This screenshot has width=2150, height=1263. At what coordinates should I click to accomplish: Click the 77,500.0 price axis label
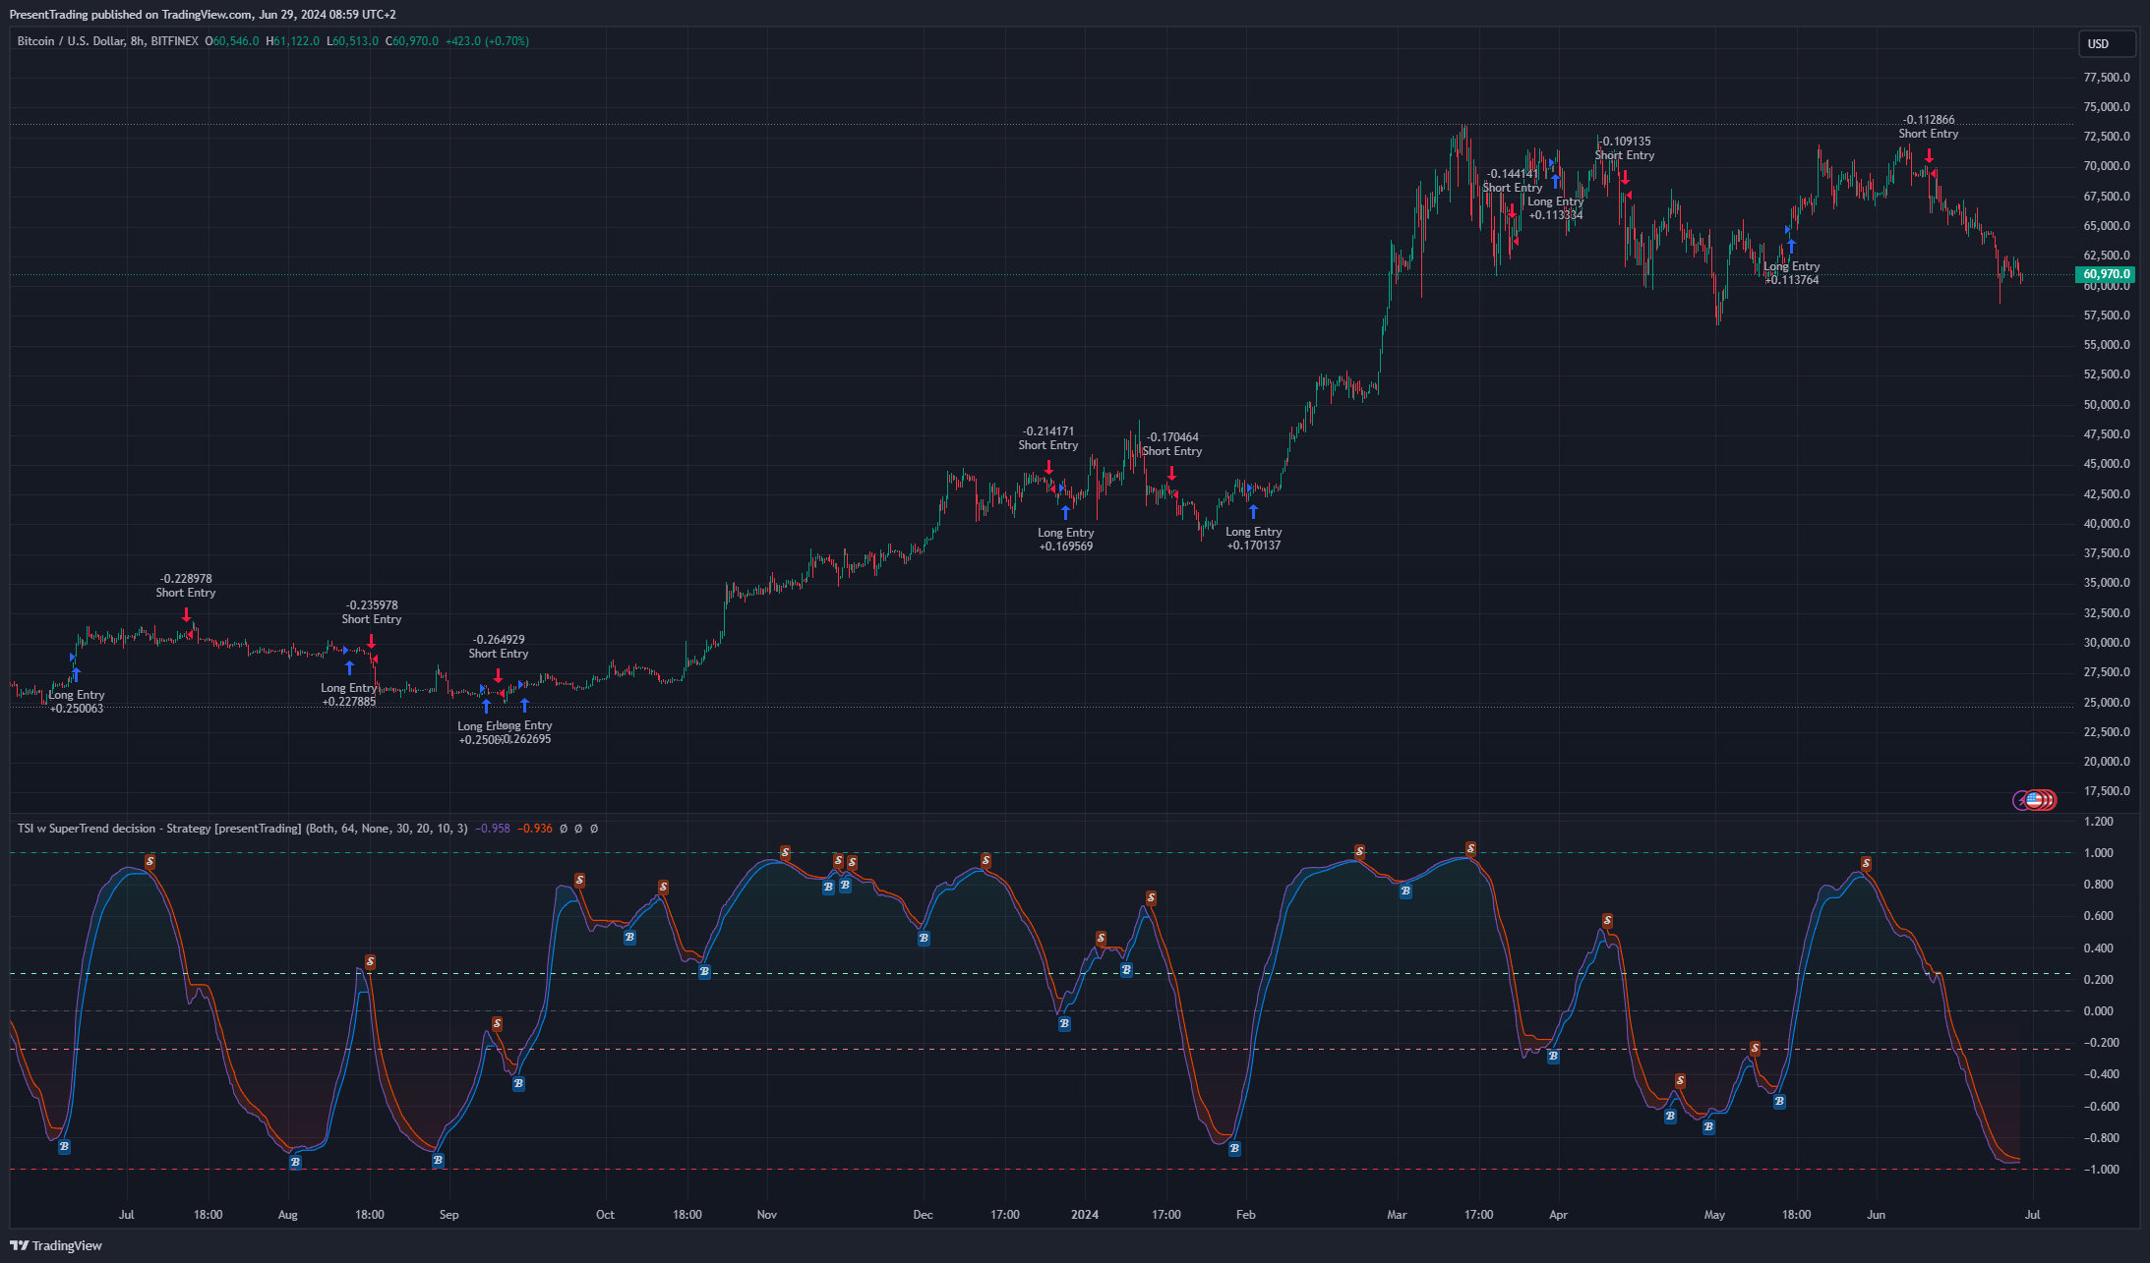click(2107, 77)
